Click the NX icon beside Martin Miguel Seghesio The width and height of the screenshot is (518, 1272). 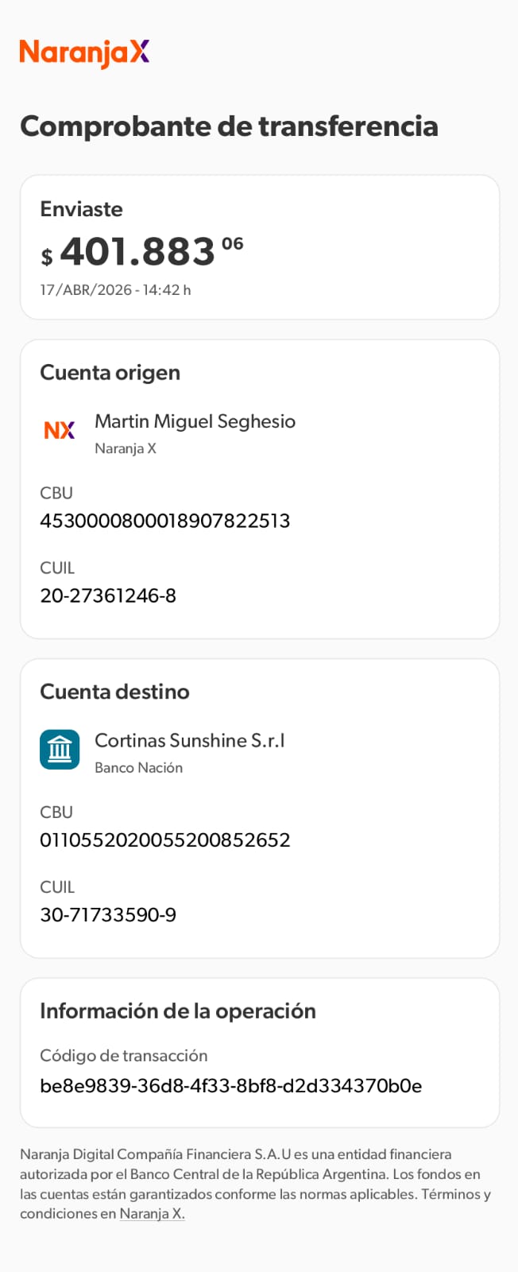coord(60,430)
